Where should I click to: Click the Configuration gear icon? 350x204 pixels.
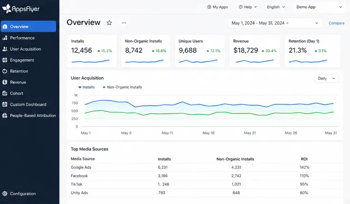(x=5, y=194)
